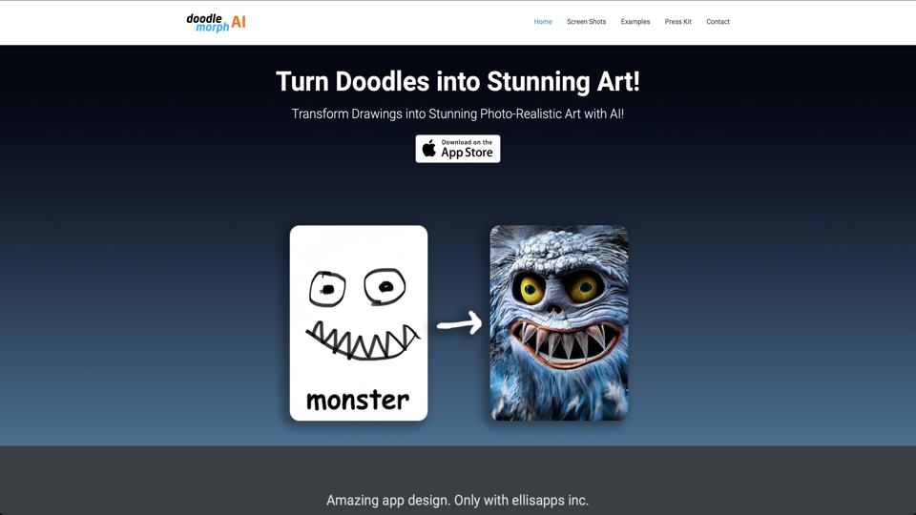Select the blue furry monster artwork
The image size is (916, 515).
tap(559, 323)
